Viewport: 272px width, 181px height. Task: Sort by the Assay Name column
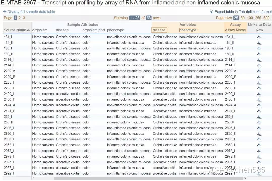pyautogui.click(x=235, y=30)
